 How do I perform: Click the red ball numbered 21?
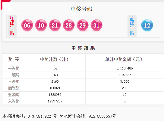pyautogui.click(x=55, y=25)
